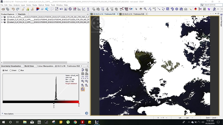The height and width of the screenshot is (125, 223).
Task: Open the RGB image window tool
Action: click(x=38, y=9)
